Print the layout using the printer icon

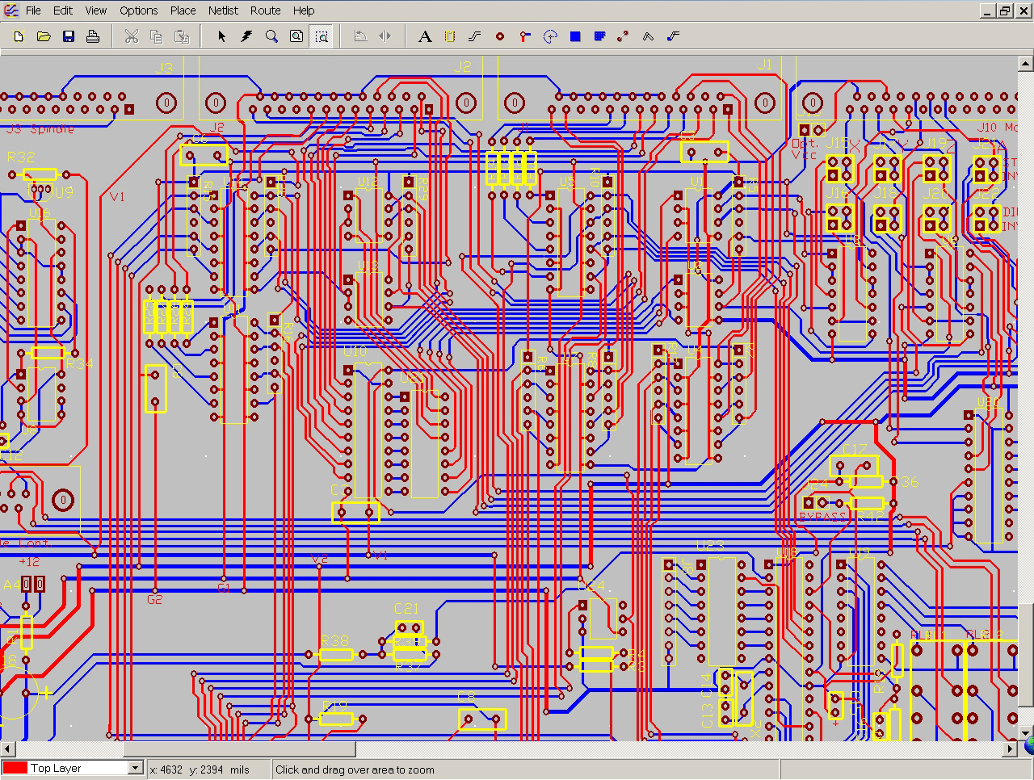point(93,36)
